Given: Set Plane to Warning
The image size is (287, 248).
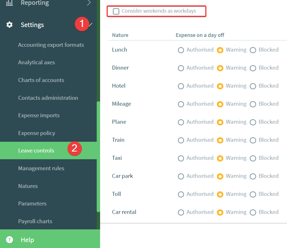Looking at the screenshot, I should click(220, 122).
